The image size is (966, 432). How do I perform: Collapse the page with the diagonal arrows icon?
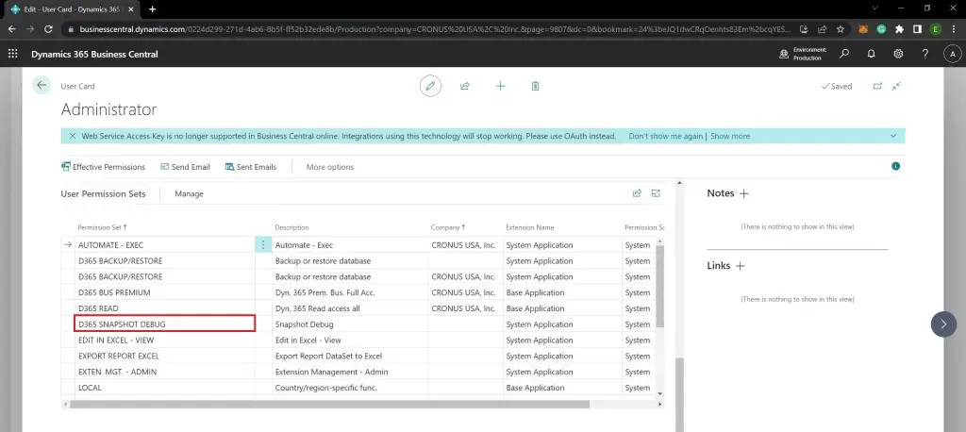click(x=896, y=86)
